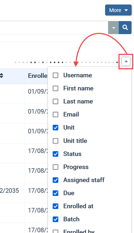Click inside the search input field

pyautogui.click(x=54, y=28)
